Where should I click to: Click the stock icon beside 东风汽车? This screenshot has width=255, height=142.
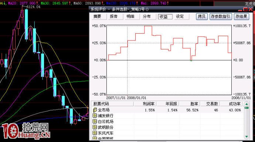[x=95, y=133]
